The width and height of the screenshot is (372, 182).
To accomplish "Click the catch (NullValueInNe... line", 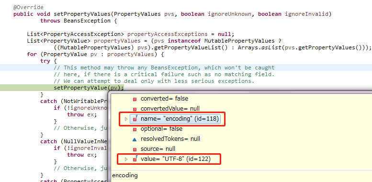I will click(x=74, y=141).
